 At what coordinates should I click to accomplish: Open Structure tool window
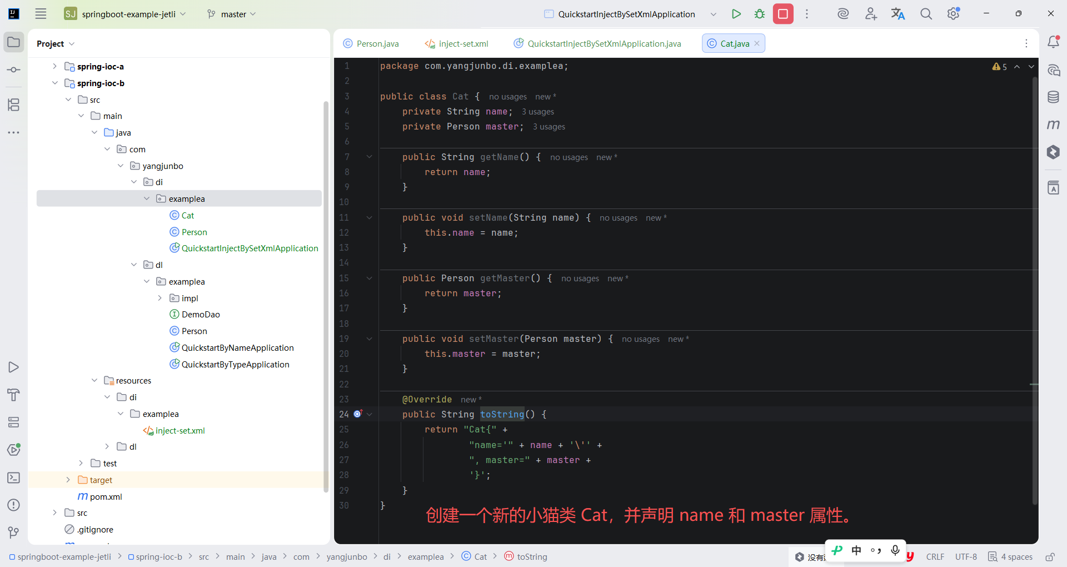point(14,105)
